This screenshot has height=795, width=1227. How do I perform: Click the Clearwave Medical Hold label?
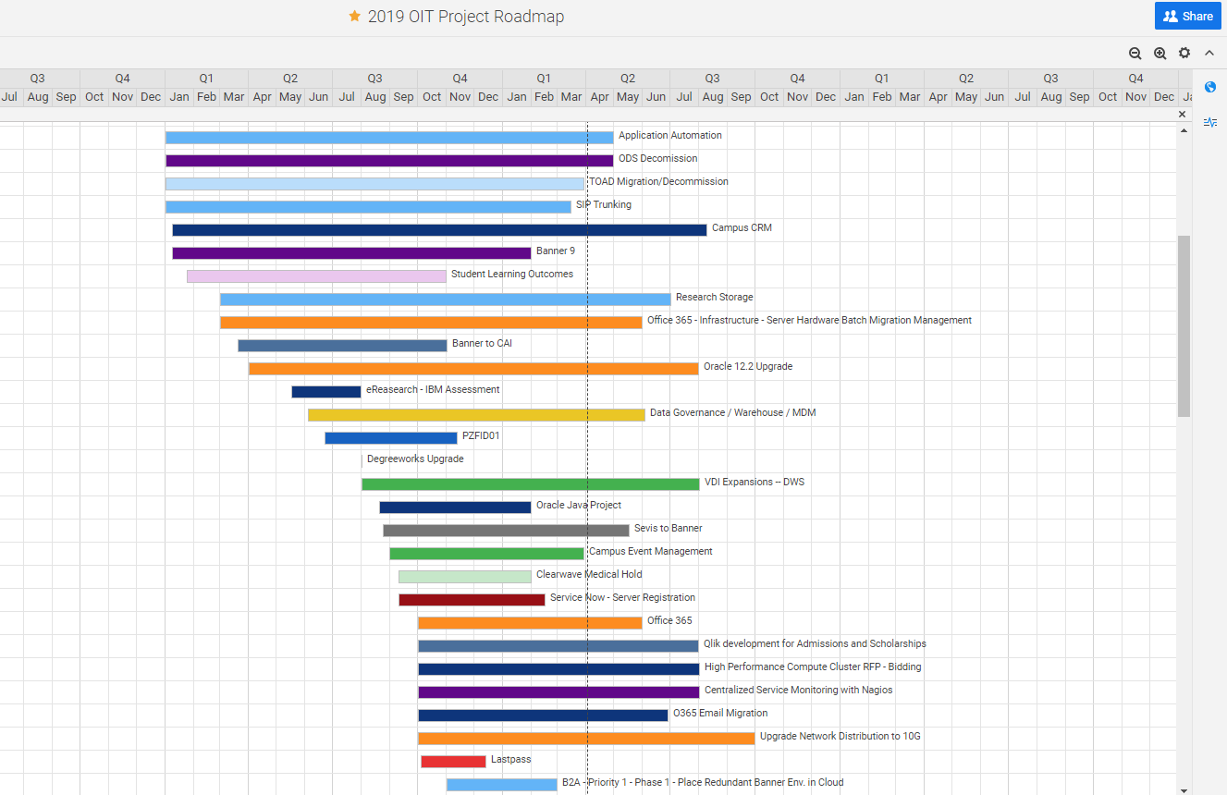click(589, 574)
